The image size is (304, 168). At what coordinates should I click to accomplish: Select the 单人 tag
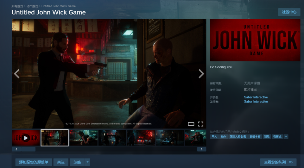point(214,137)
